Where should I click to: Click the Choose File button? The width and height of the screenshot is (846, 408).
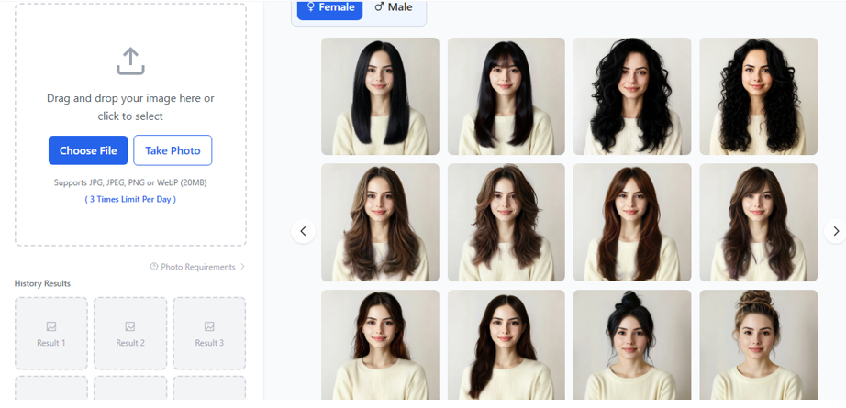click(x=88, y=150)
